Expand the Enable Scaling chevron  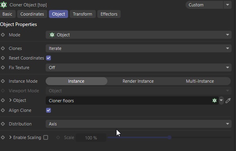pos(10,137)
